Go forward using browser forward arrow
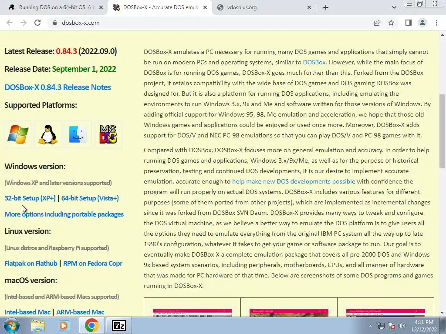 click(24, 23)
